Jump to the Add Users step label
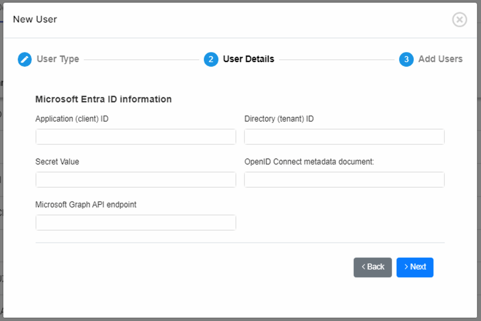The width and height of the screenshot is (481, 321). (x=440, y=59)
